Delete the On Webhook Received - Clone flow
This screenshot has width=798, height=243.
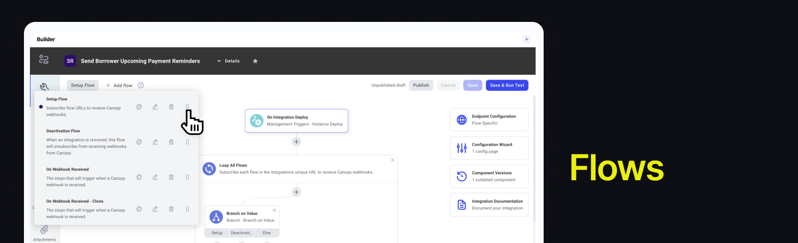(171, 209)
